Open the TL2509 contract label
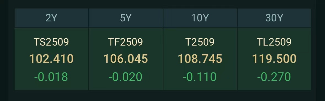 click(x=274, y=42)
